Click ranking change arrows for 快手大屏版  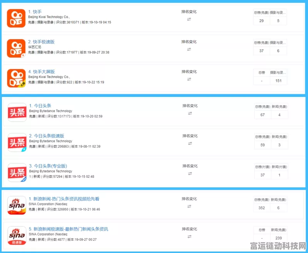[189, 79]
